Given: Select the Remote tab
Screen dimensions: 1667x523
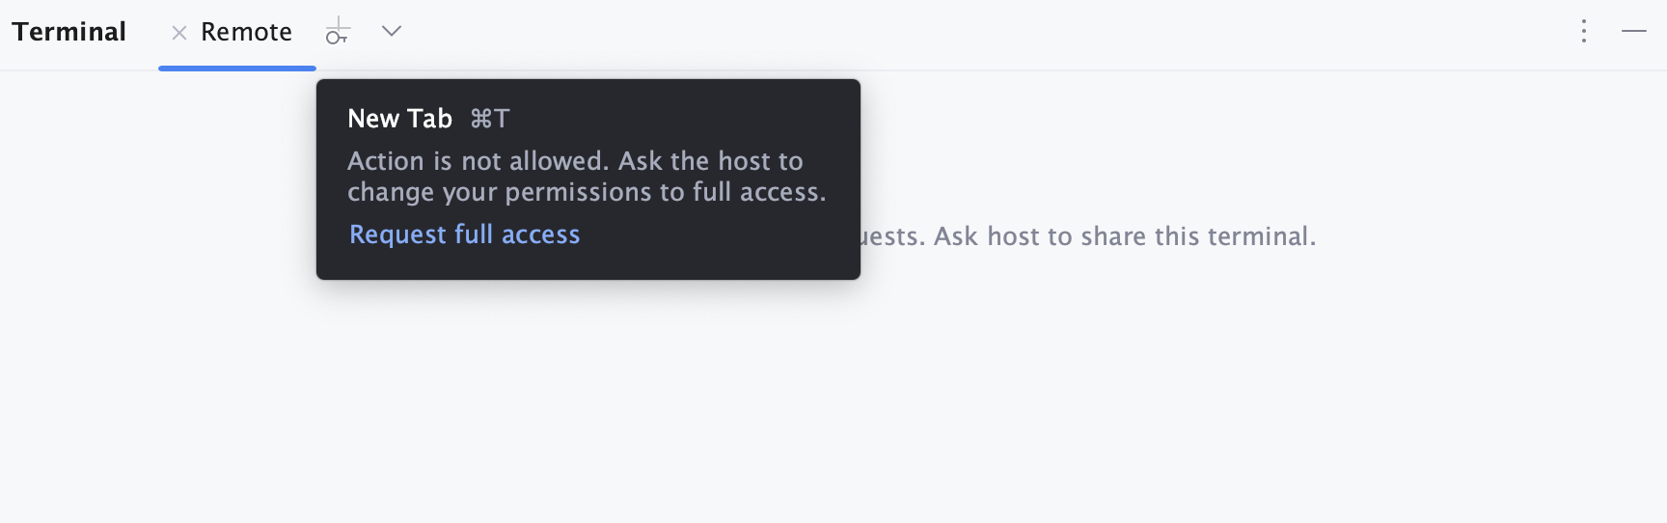Looking at the screenshot, I should click(246, 33).
